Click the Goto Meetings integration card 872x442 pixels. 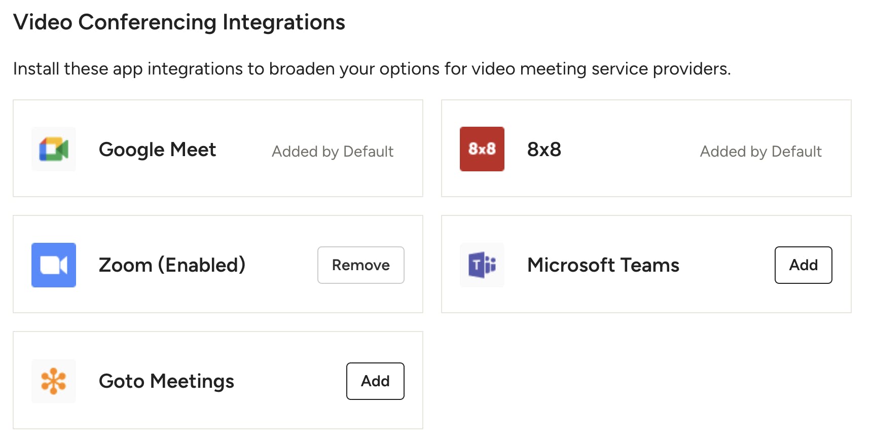[218, 381]
